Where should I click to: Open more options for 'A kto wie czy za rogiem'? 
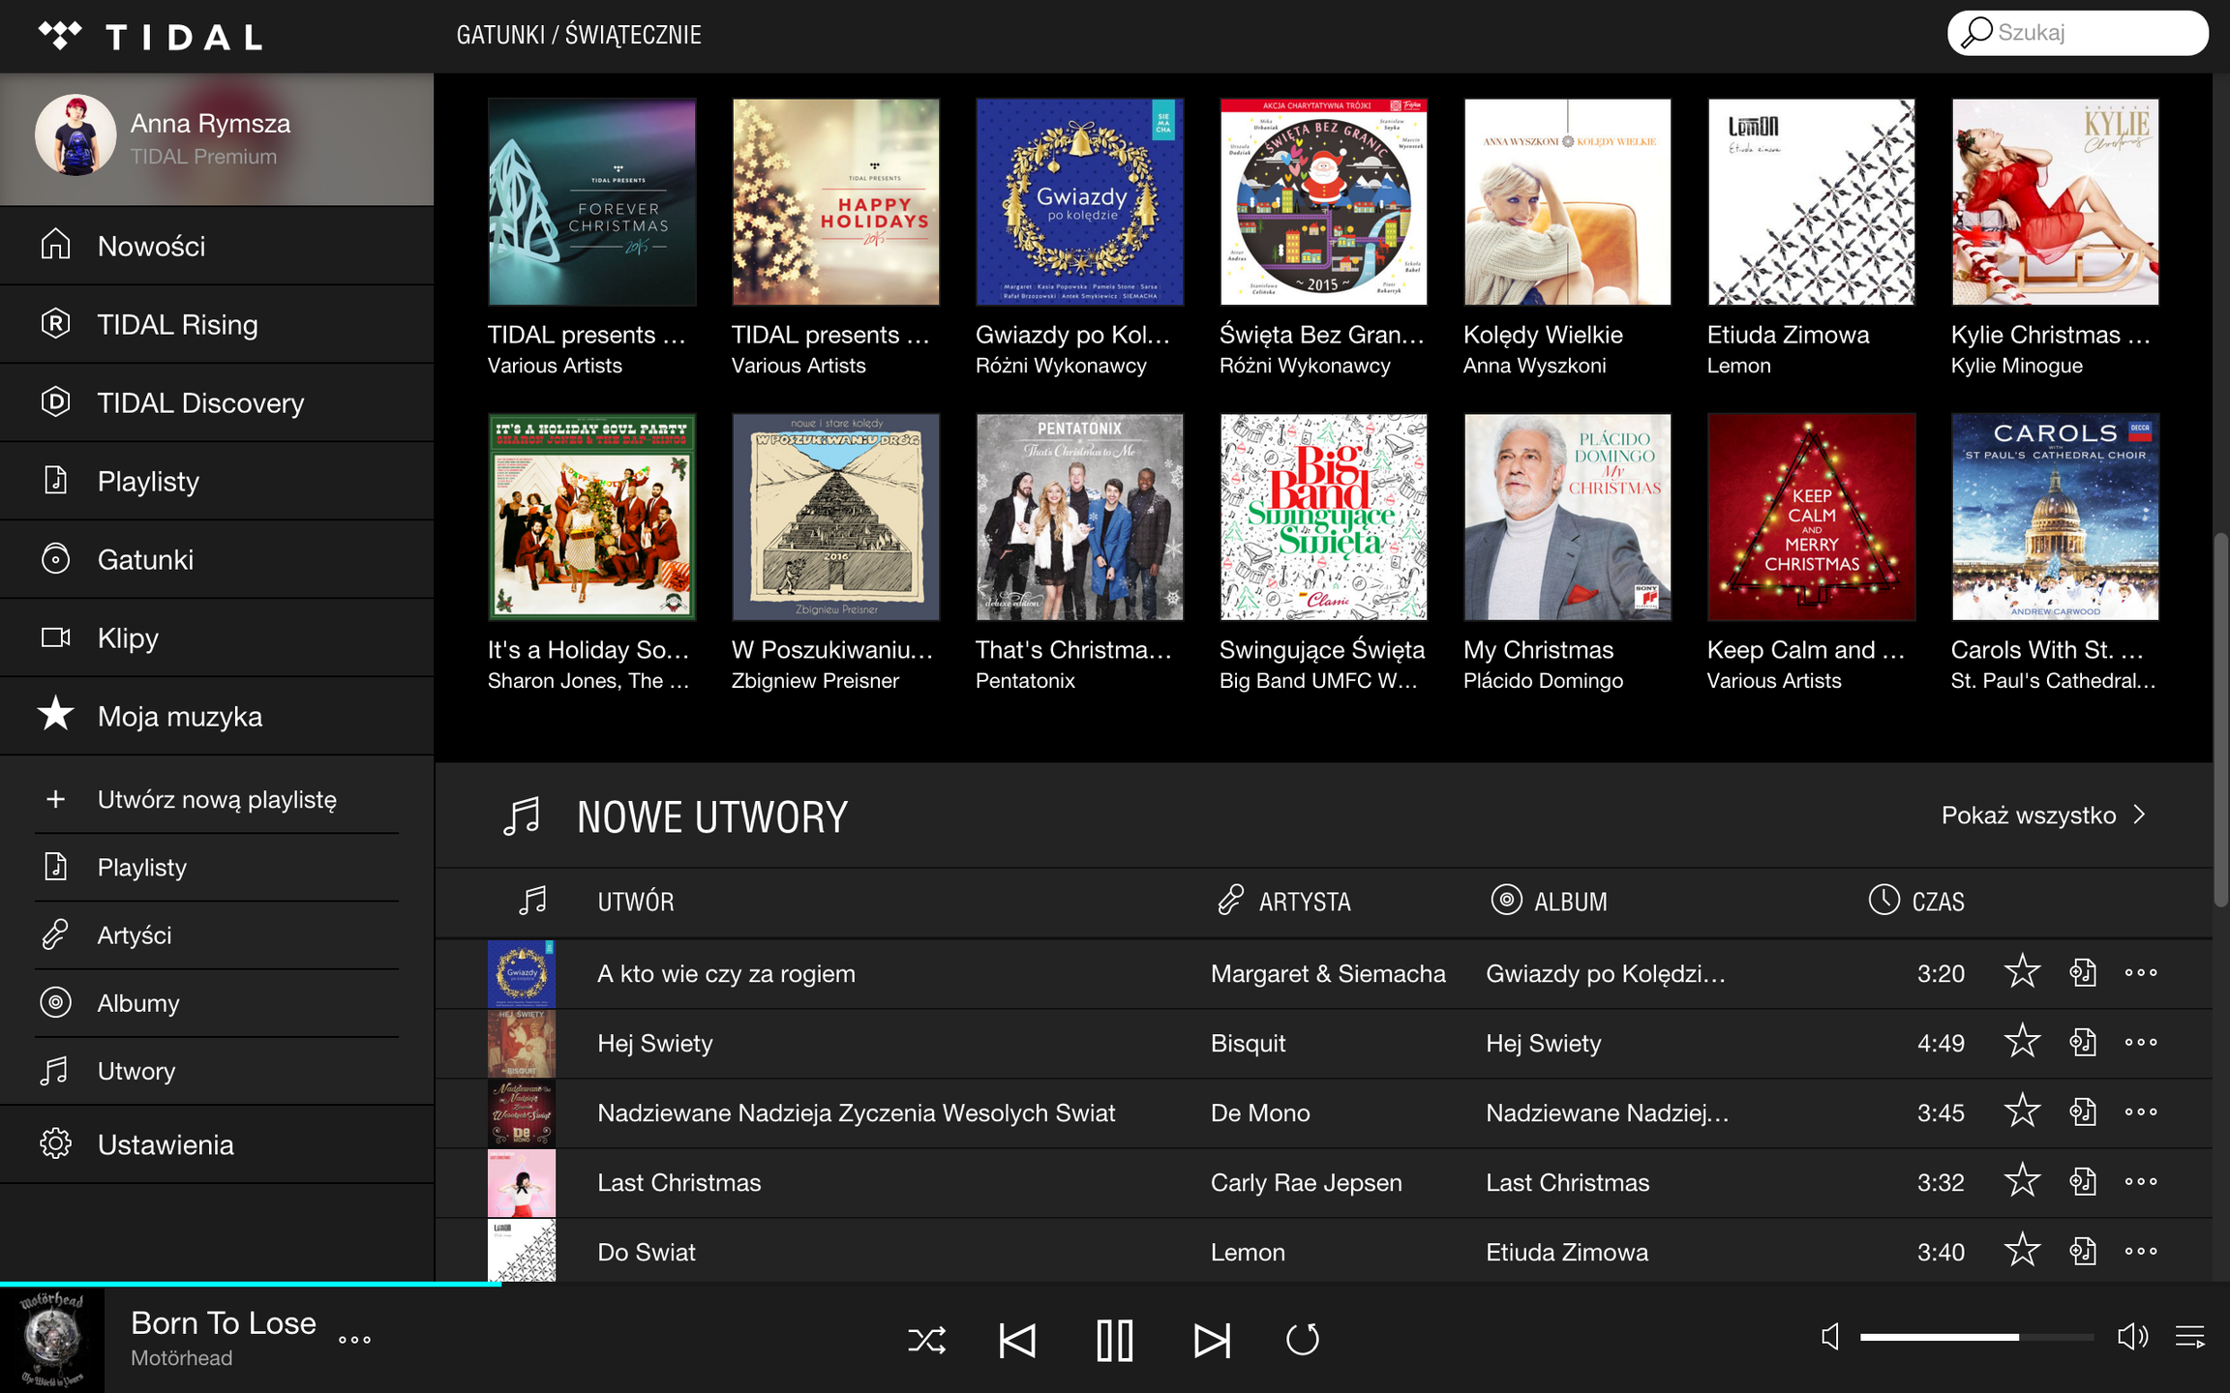tap(2141, 972)
